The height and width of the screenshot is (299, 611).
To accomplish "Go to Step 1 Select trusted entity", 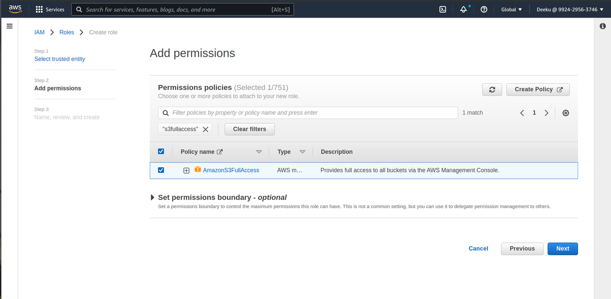I will tap(60, 59).
